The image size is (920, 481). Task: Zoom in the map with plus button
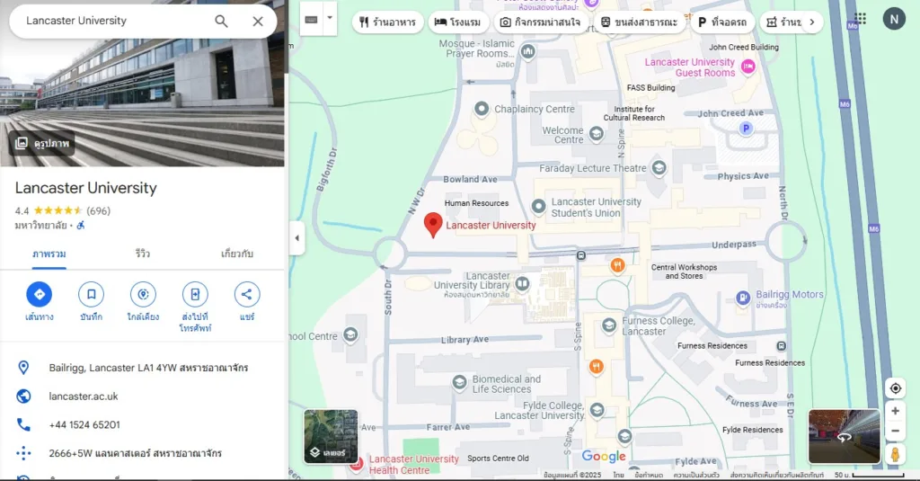coord(895,411)
